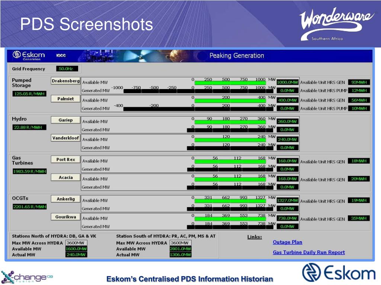
Task: Select the 738.0MW Gourikwa available value
Action: click(x=288, y=218)
